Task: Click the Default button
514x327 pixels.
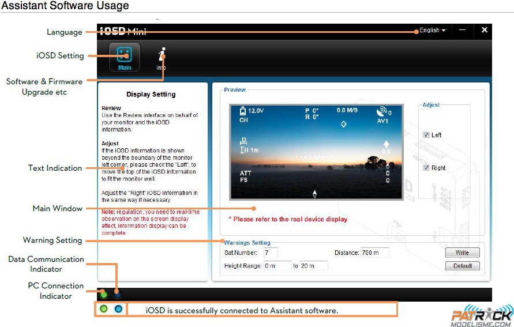Action: tap(462, 266)
